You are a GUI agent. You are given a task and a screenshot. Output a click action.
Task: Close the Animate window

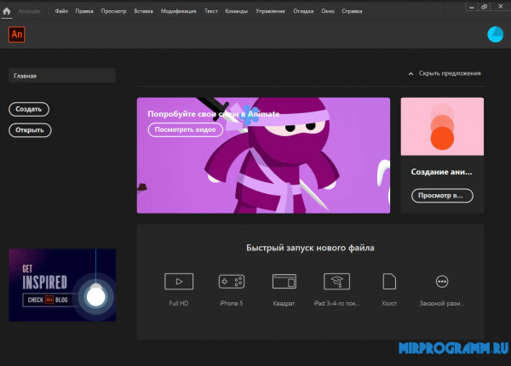[500, 7]
